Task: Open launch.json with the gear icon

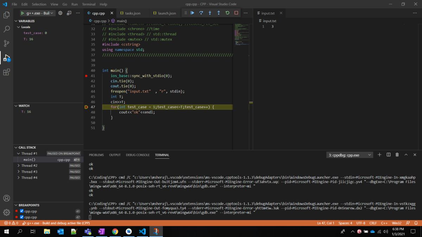Action: pyautogui.click(x=60, y=13)
